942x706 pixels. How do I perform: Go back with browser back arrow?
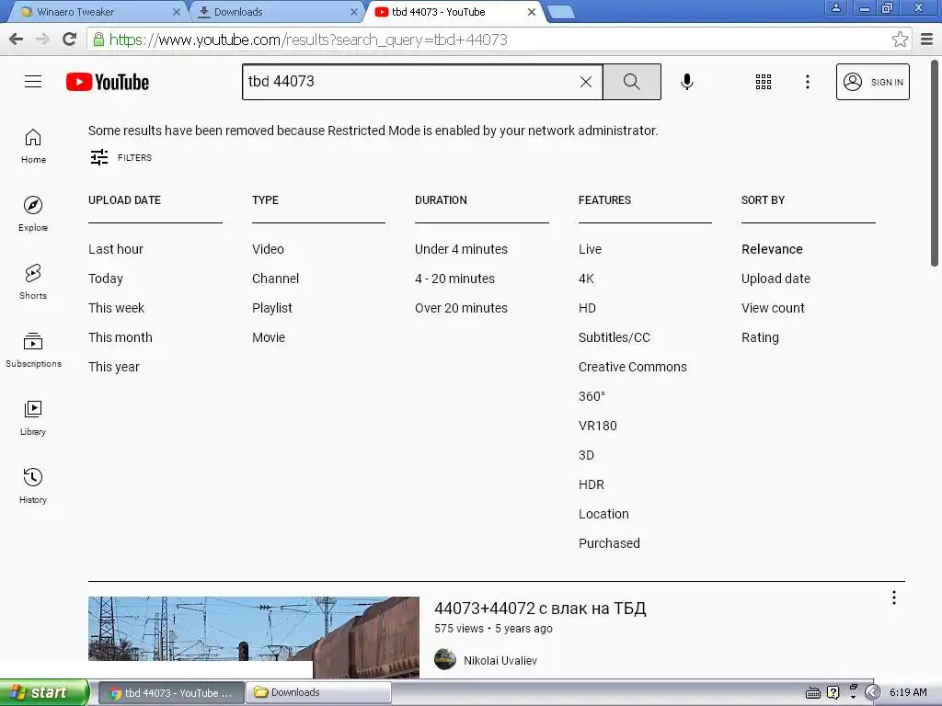(x=17, y=40)
